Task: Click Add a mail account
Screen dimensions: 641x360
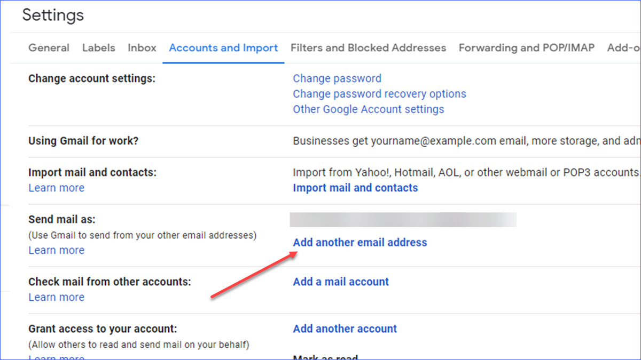Action: 340,281
